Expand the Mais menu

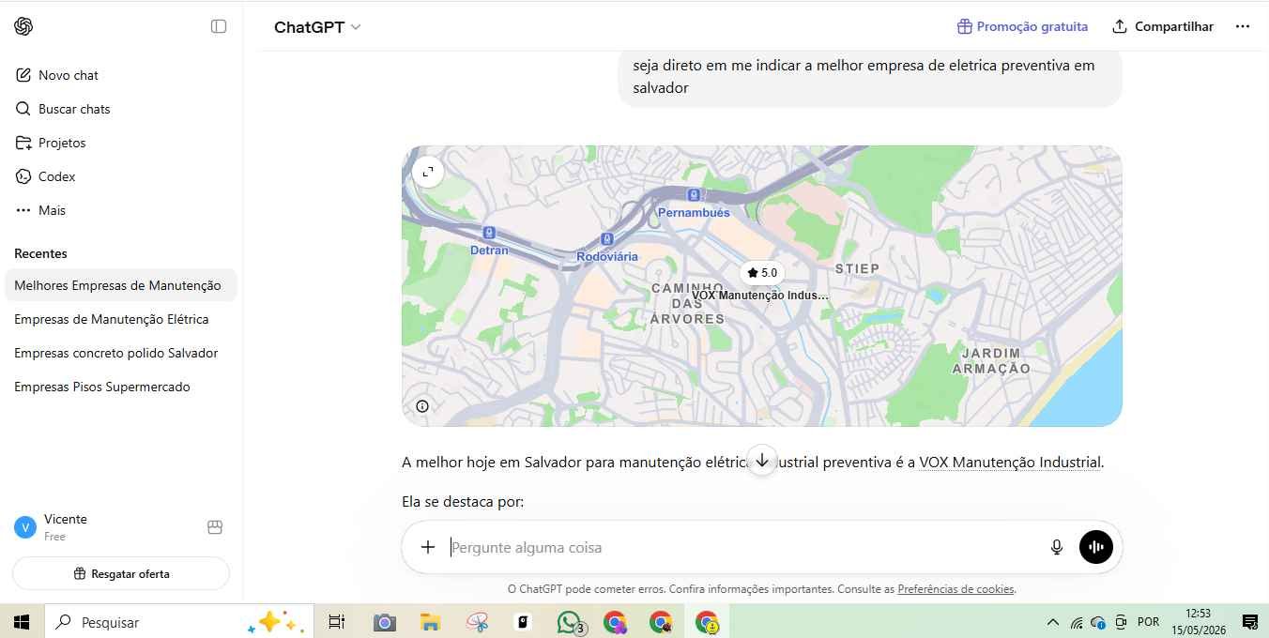121,210
